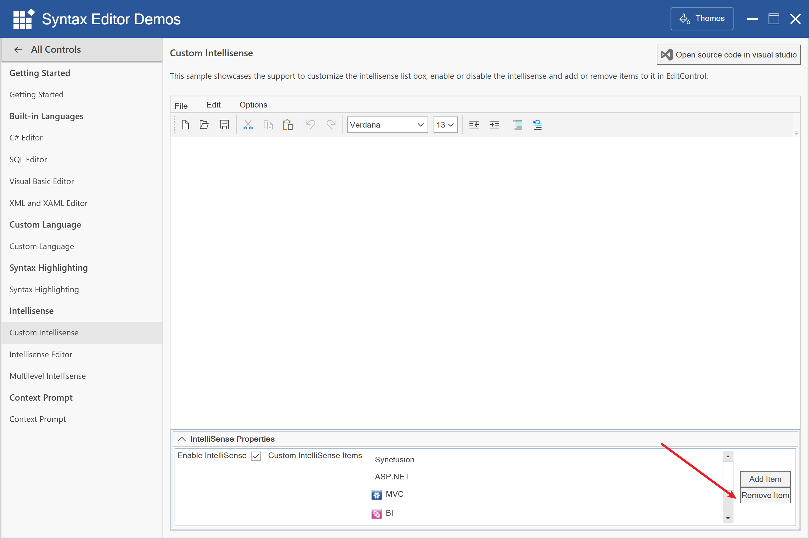The image size is (809, 539).
Task: Click the BI item icon
Action: point(376,514)
